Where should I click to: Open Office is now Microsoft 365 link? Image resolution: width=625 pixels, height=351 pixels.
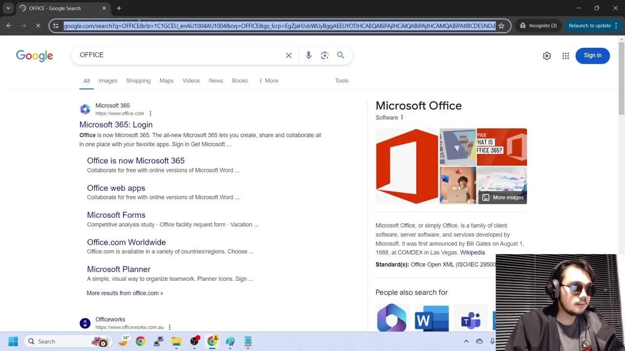136,161
